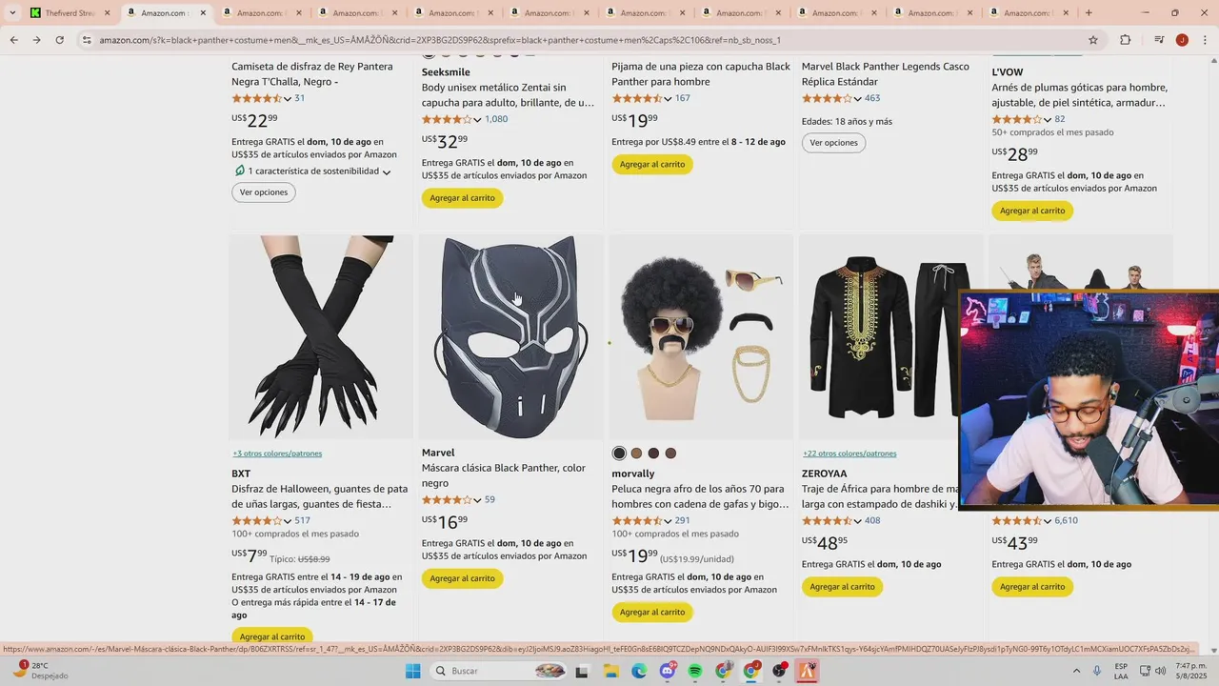Add morvally afro wig to cart
Screen dimensions: 1219x686
click(x=651, y=612)
